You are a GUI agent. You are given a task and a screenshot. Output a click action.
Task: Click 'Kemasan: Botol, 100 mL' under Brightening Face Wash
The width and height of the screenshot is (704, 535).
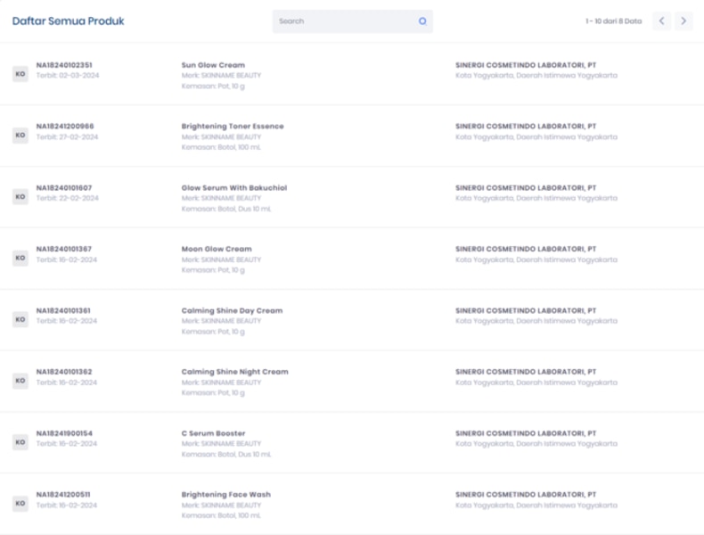[x=221, y=515]
